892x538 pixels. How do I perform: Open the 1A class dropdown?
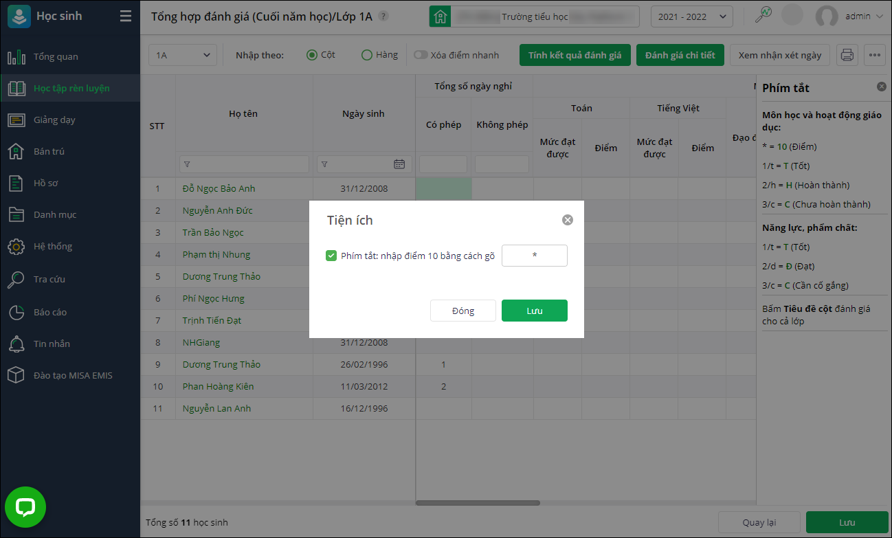(183, 55)
